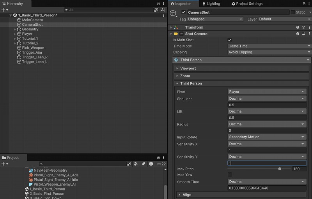Toggle Max Yaw checkbox

coord(230,175)
